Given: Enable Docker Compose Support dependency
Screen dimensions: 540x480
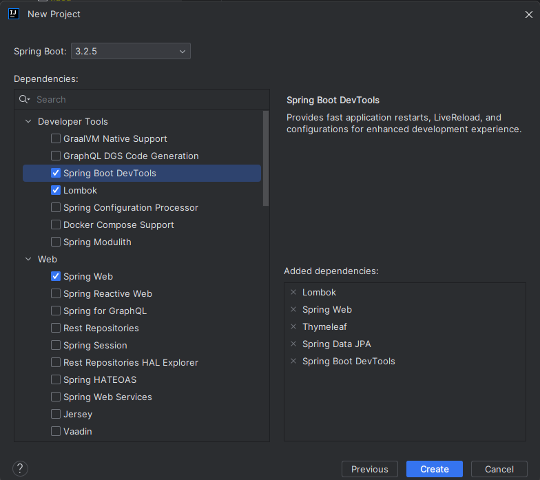Looking at the screenshot, I should pos(56,225).
